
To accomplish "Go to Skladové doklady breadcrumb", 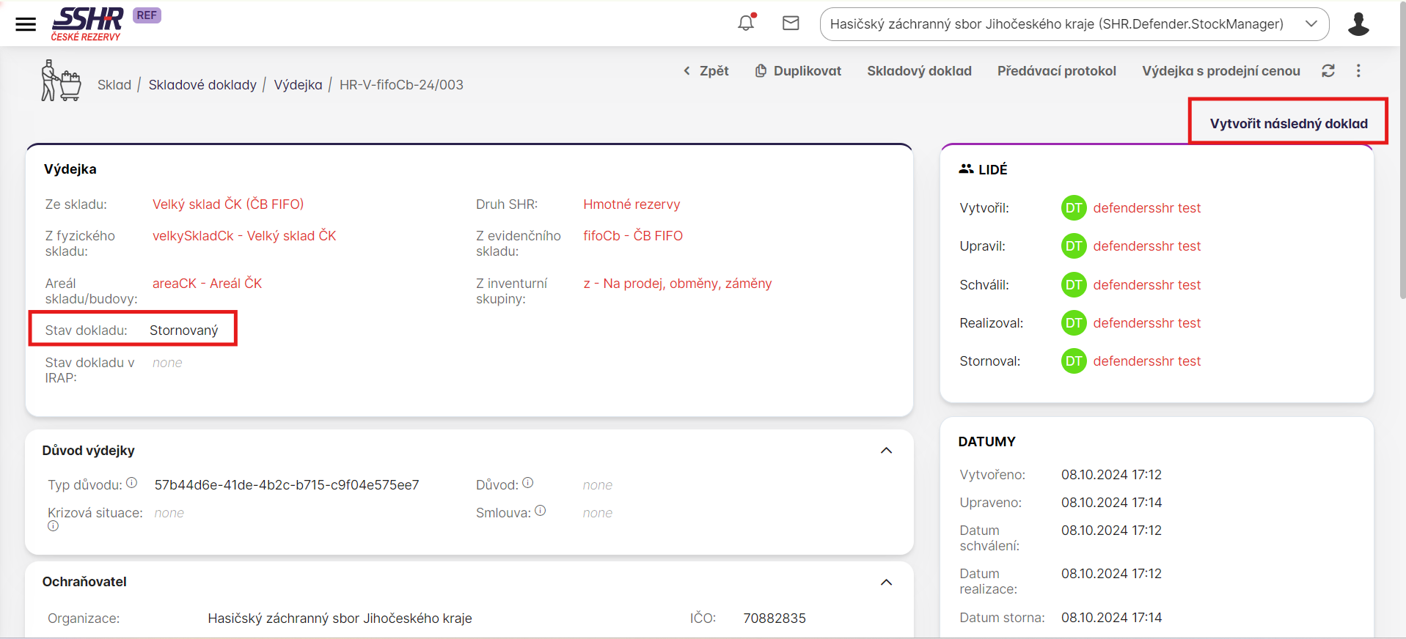I will tap(202, 85).
